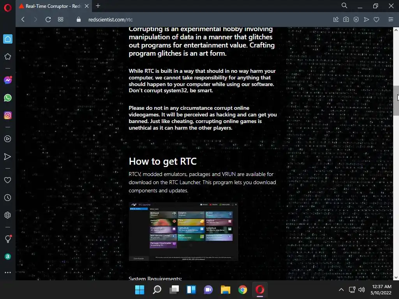Open Easy Setup menu icon
The width and height of the screenshot is (399, 299).
(391, 19)
